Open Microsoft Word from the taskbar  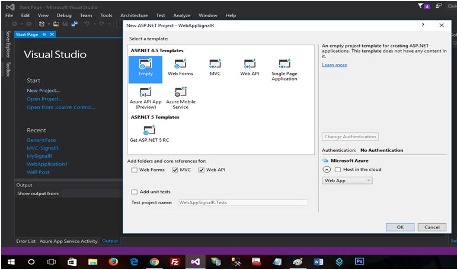318,262
